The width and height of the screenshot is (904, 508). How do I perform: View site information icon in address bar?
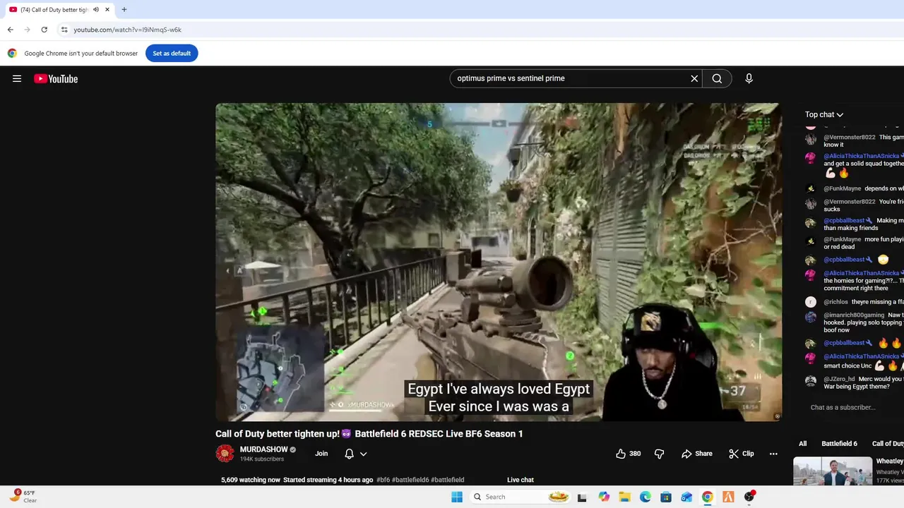64,30
